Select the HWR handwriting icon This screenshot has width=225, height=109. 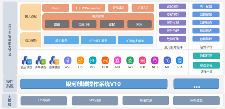coord(130,60)
